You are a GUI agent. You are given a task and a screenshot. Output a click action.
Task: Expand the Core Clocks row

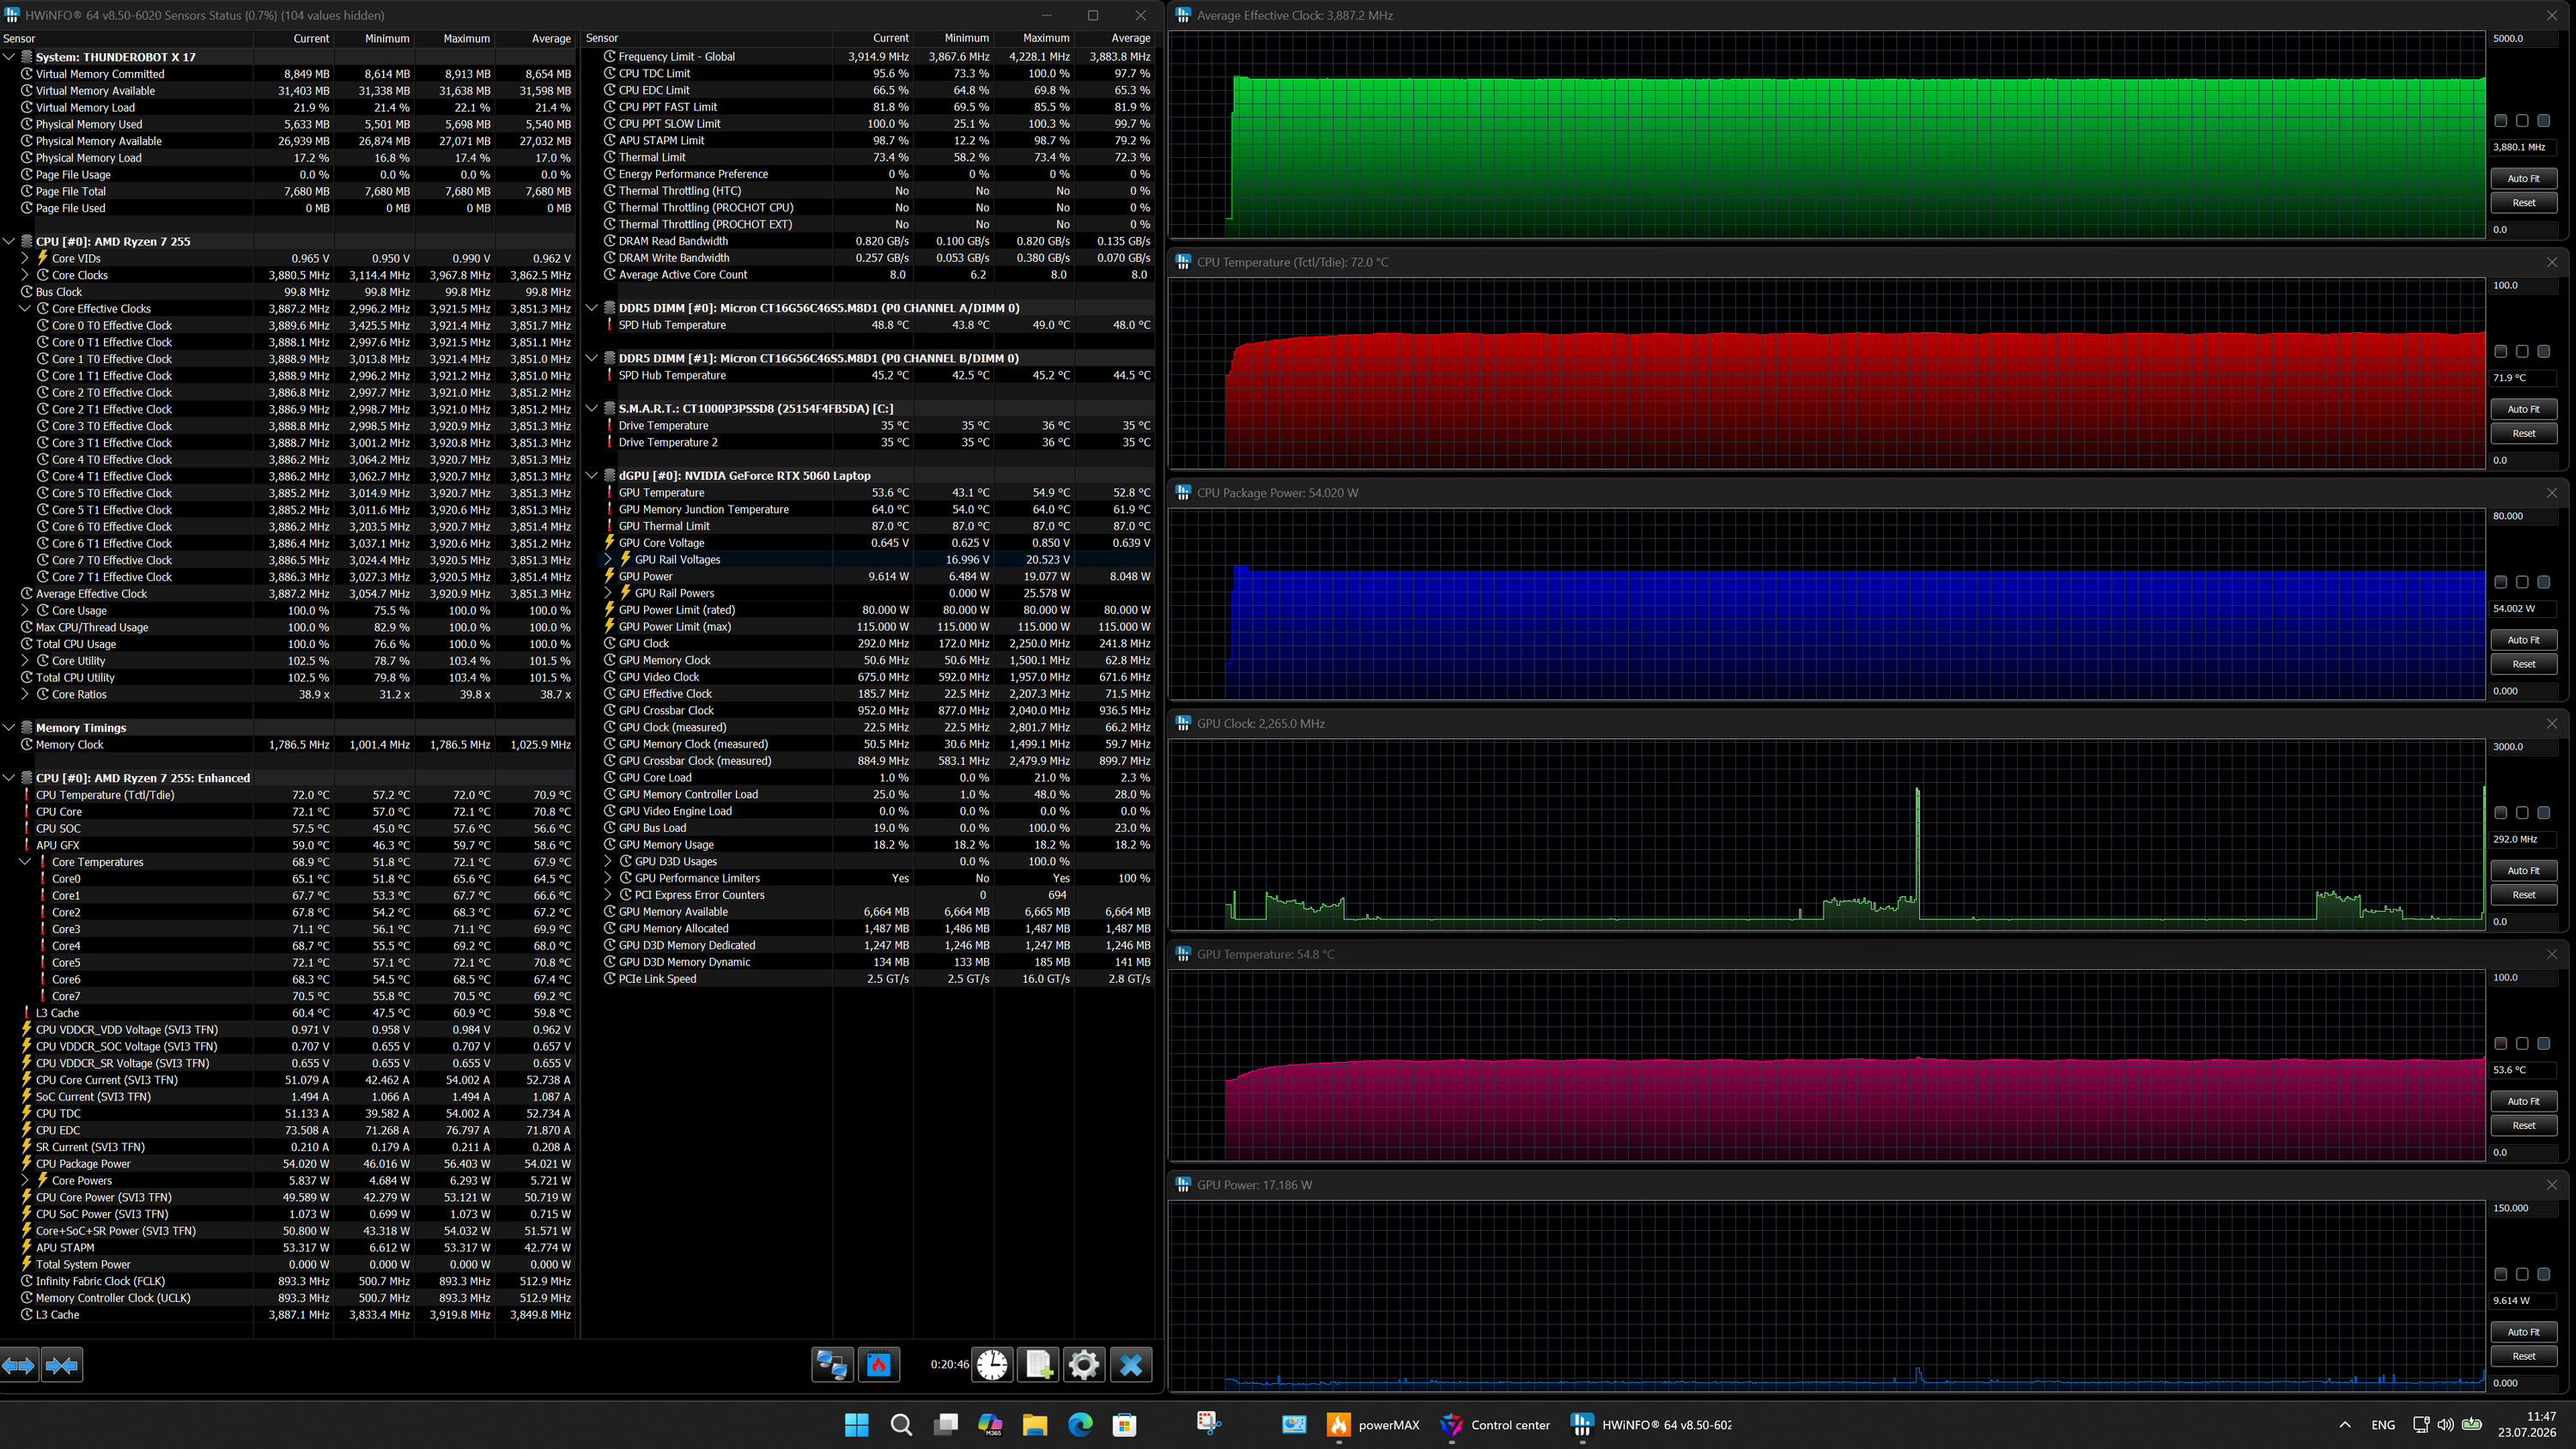(x=26, y=275)
